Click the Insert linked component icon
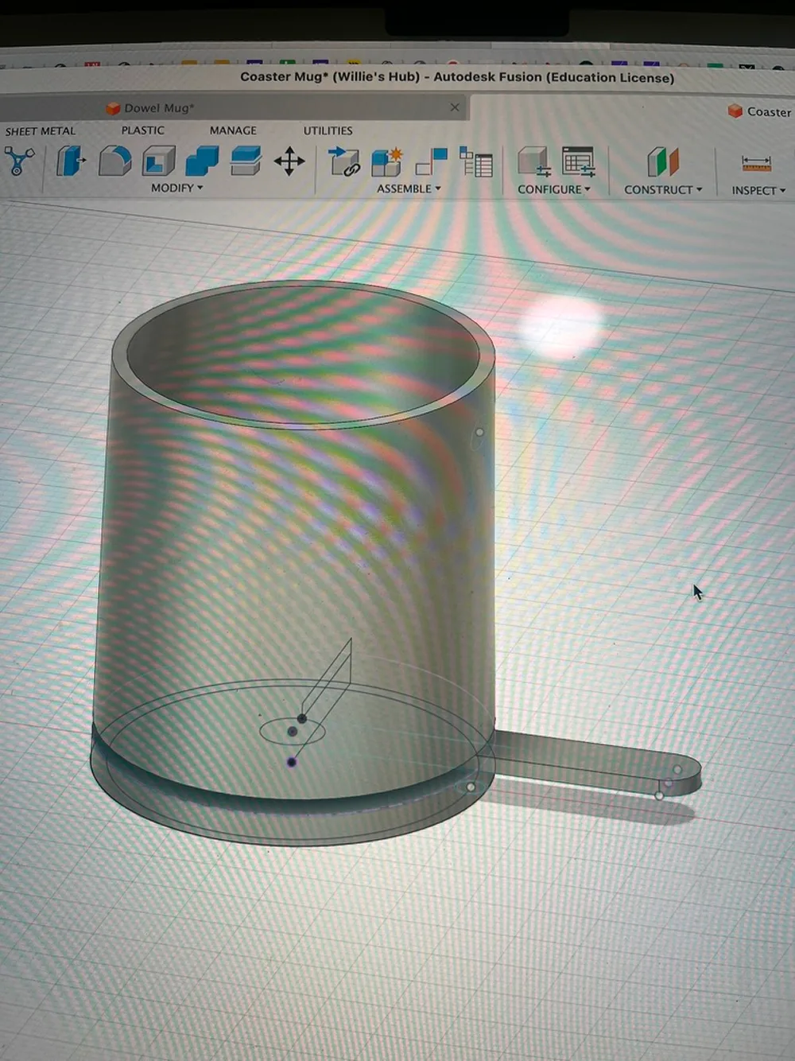The image size is (795, 1061). pos(344,161)
